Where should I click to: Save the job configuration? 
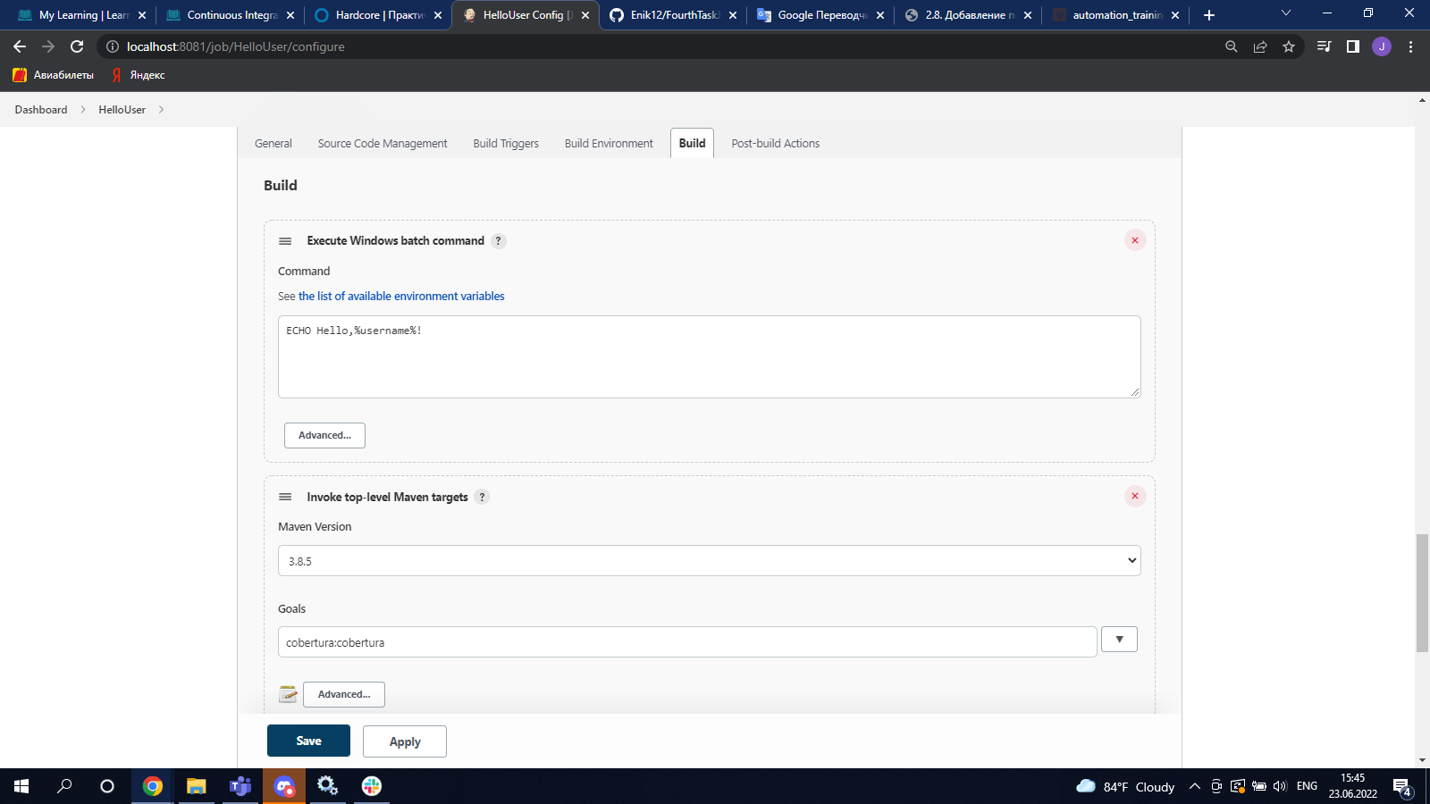coord(308,741)
